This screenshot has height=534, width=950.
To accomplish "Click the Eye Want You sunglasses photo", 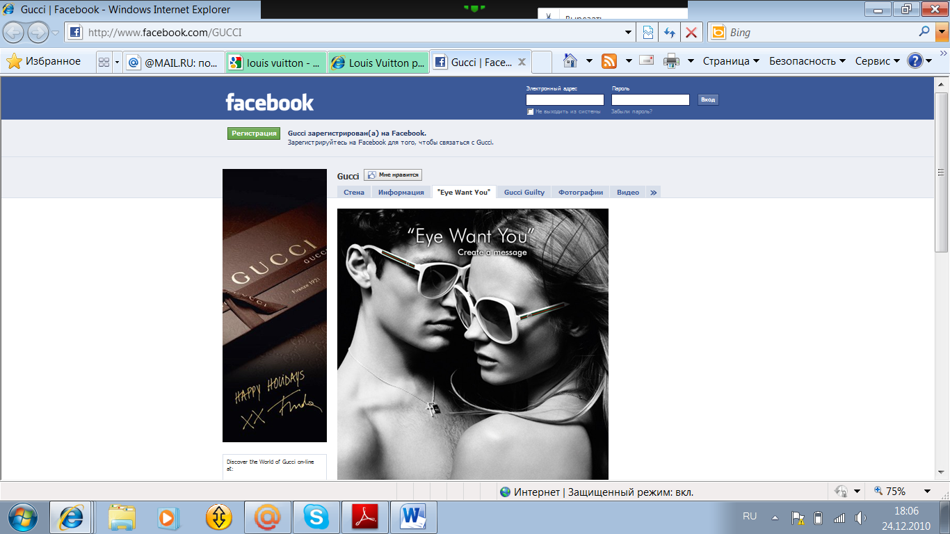I will [473, 344].
